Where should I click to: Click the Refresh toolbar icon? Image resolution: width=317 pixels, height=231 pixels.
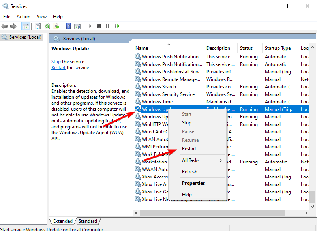tap(47, 26)
